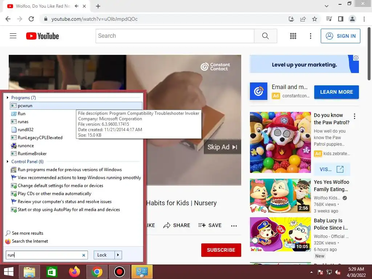Clear the start menu search text

[x=84, y=255]
